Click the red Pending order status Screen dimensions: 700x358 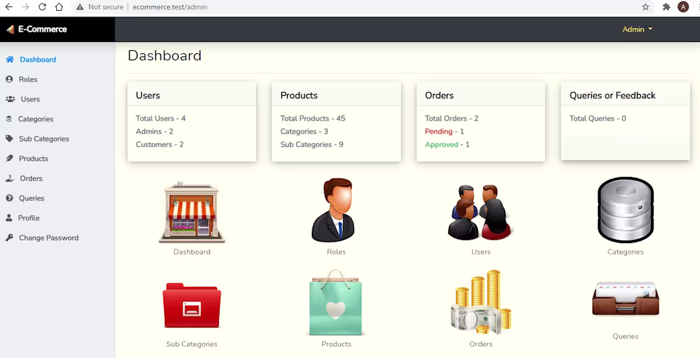pos(439,131)
